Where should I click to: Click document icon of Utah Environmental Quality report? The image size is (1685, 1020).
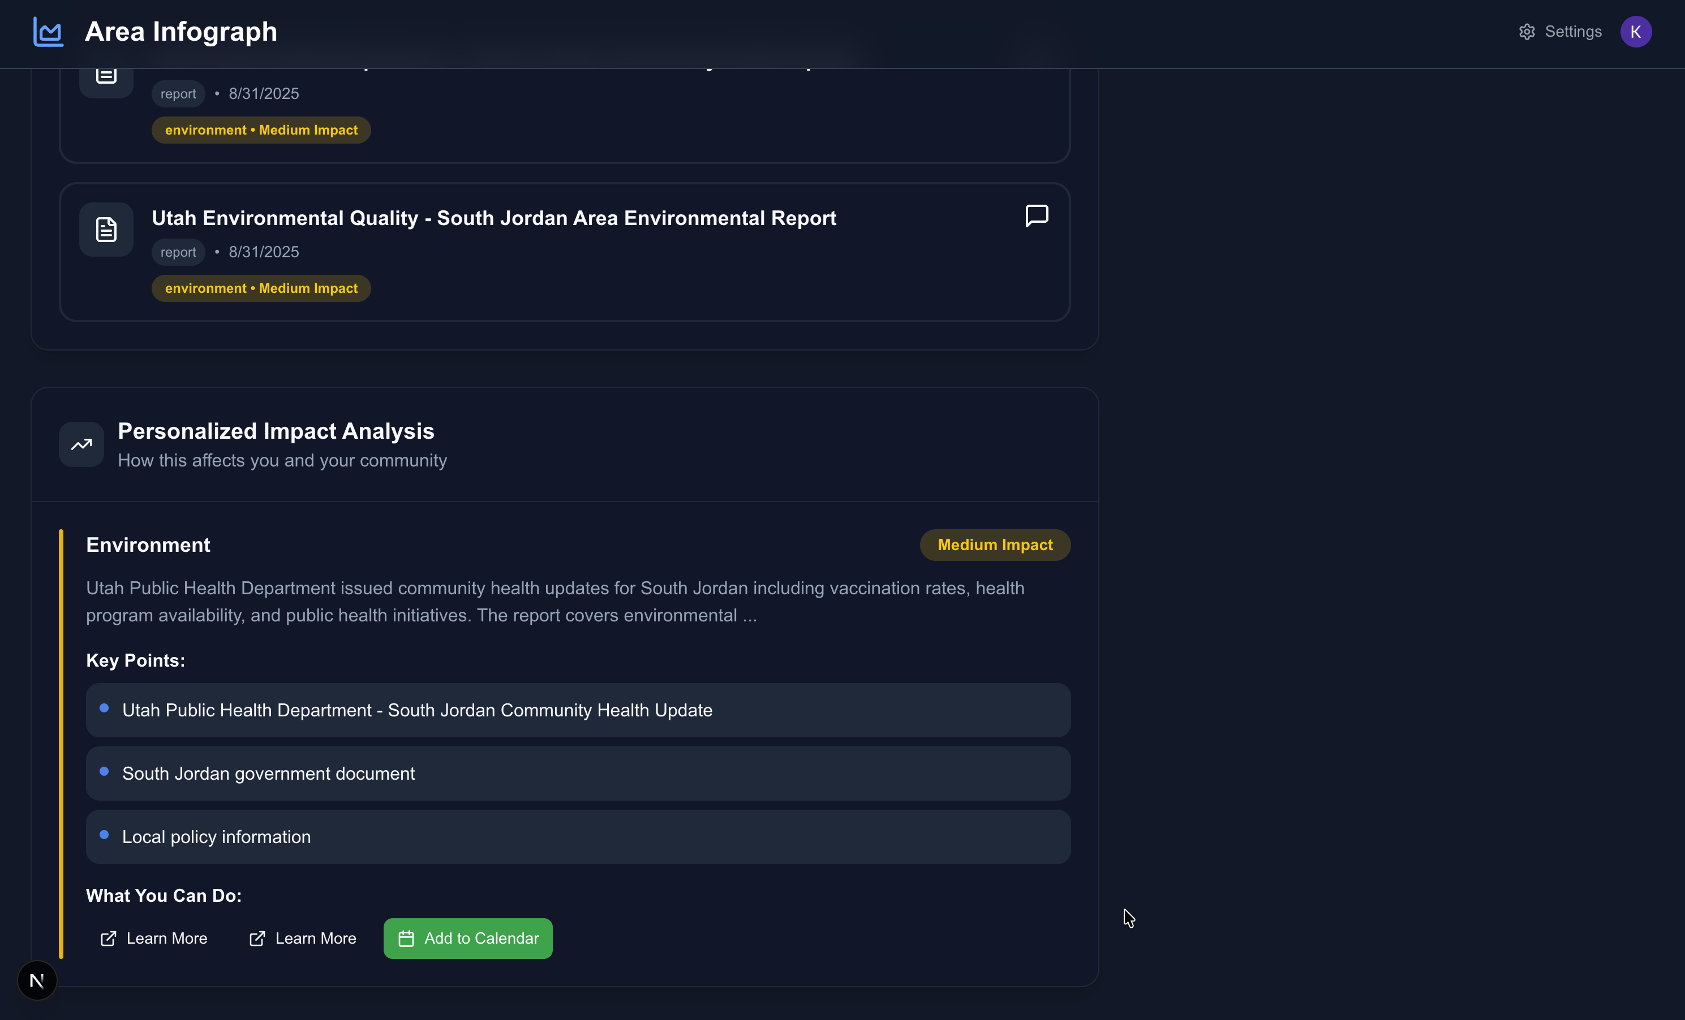[x=106, y=230]
